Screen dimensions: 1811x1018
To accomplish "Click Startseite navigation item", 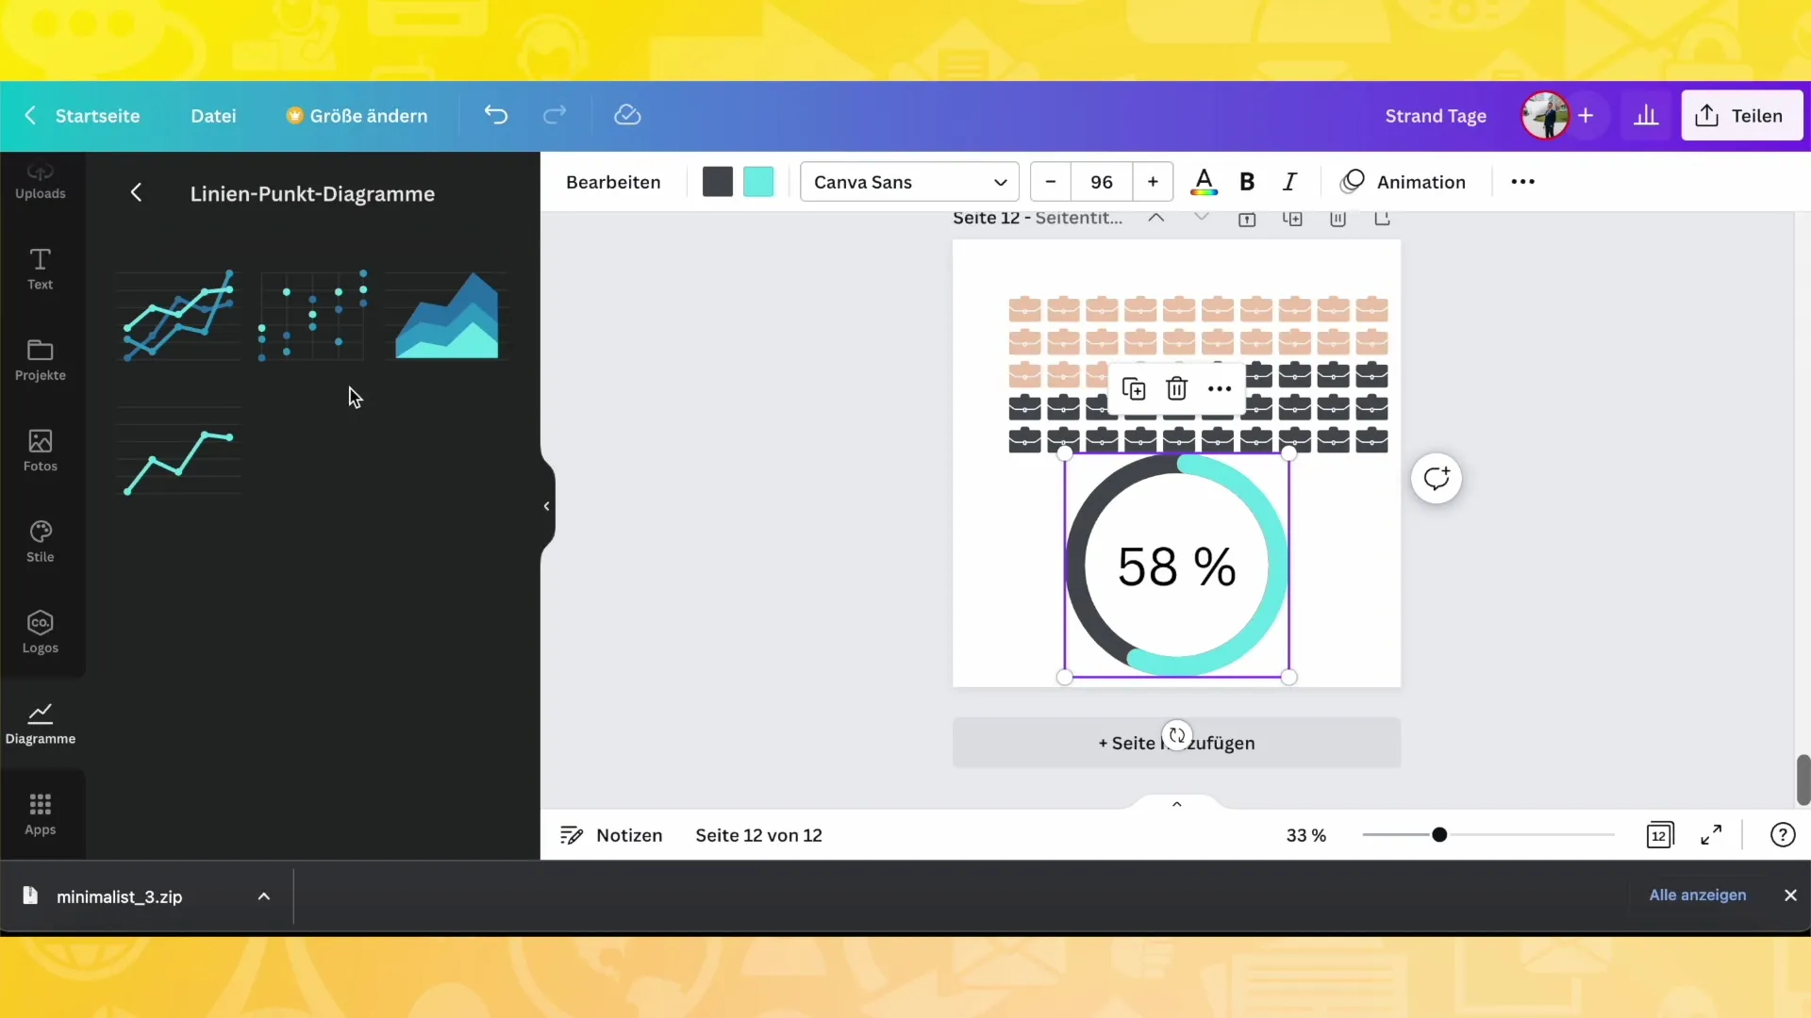I will click(x=98, y=116).
